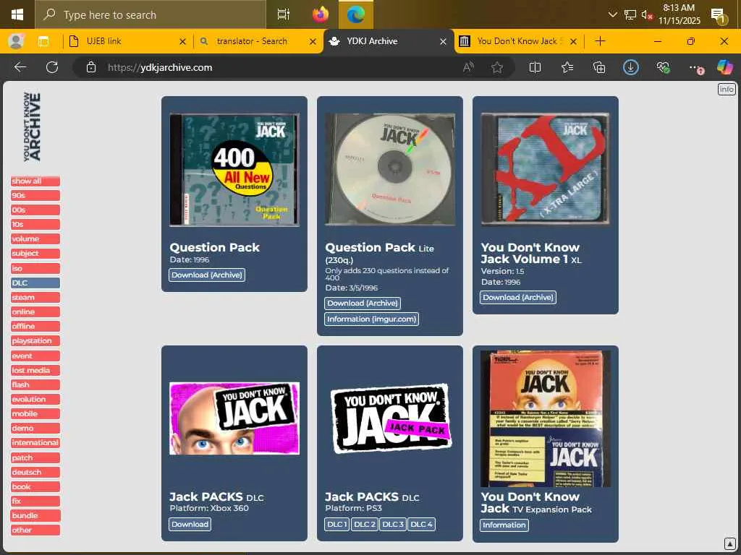Filter by bundle tag
The height and width of the screenshot is (555, 741).
[35, 515]
